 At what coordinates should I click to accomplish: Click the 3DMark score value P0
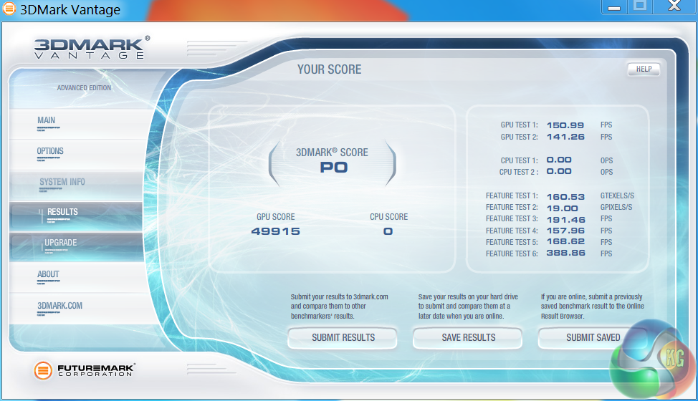coord(334,168)
